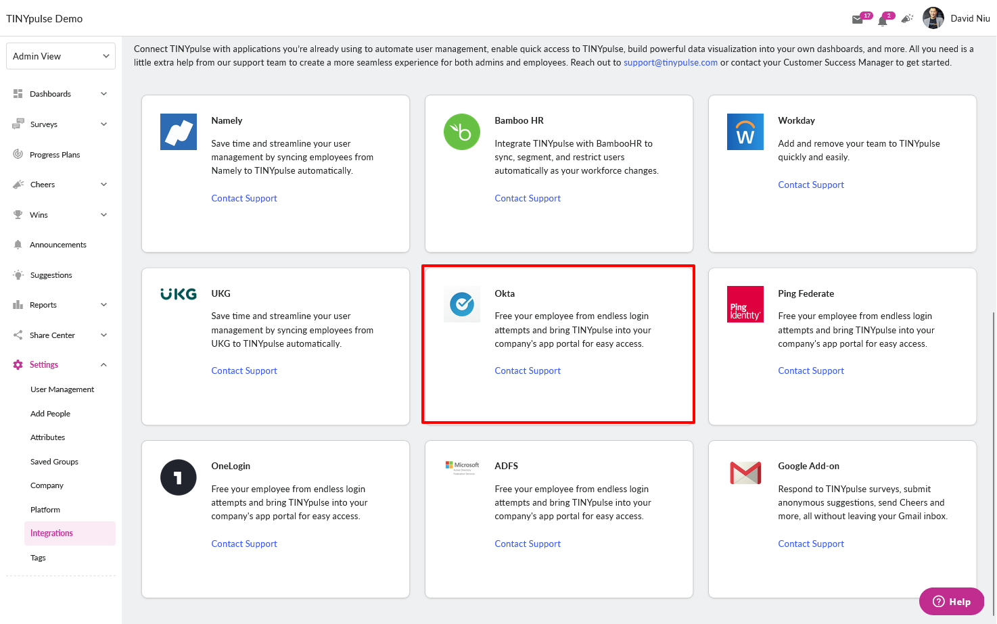Click the Settings gear icon

tap(18, 365)
